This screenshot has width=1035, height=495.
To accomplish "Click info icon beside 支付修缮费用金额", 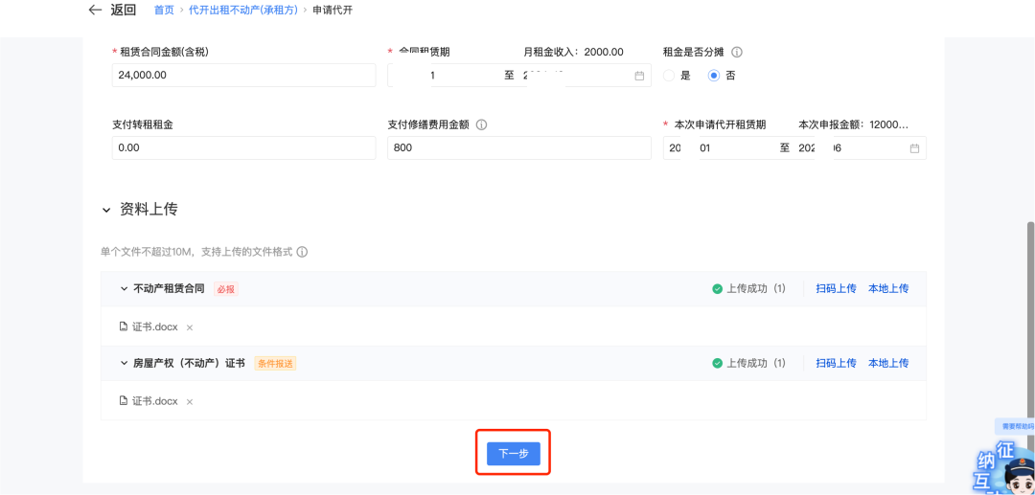I will click(x=481, y=124).
